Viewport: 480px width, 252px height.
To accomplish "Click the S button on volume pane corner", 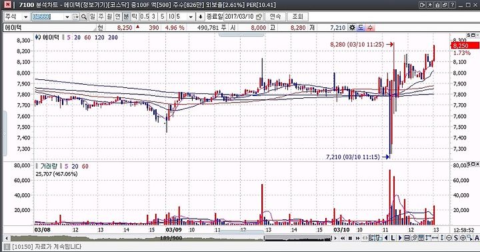I will (469, 165).
